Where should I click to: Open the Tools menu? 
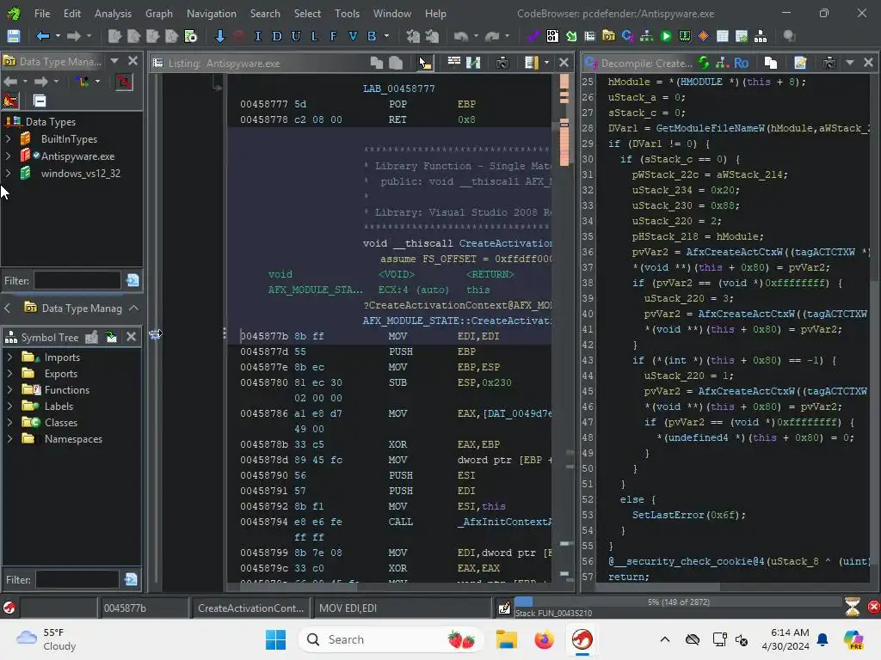[348, 14]
